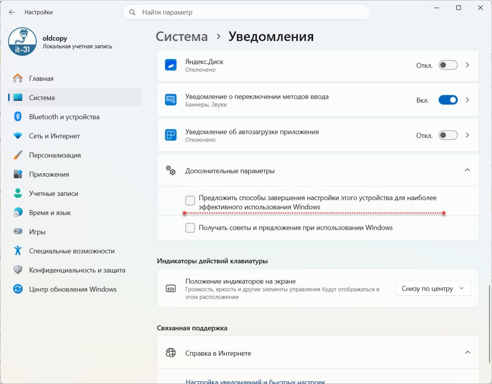The width and height of the screenshot is (492, 384).
Task: Check the device setup suggestions checkbox
Action: (190, 201)
